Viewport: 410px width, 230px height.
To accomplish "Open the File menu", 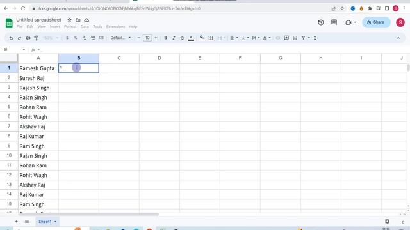I will (19, 27).
